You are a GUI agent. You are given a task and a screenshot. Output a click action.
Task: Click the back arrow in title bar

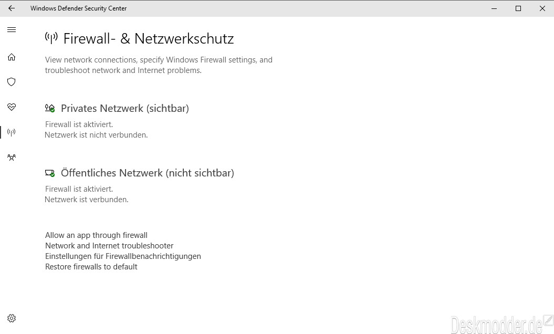tap(12, 8)
